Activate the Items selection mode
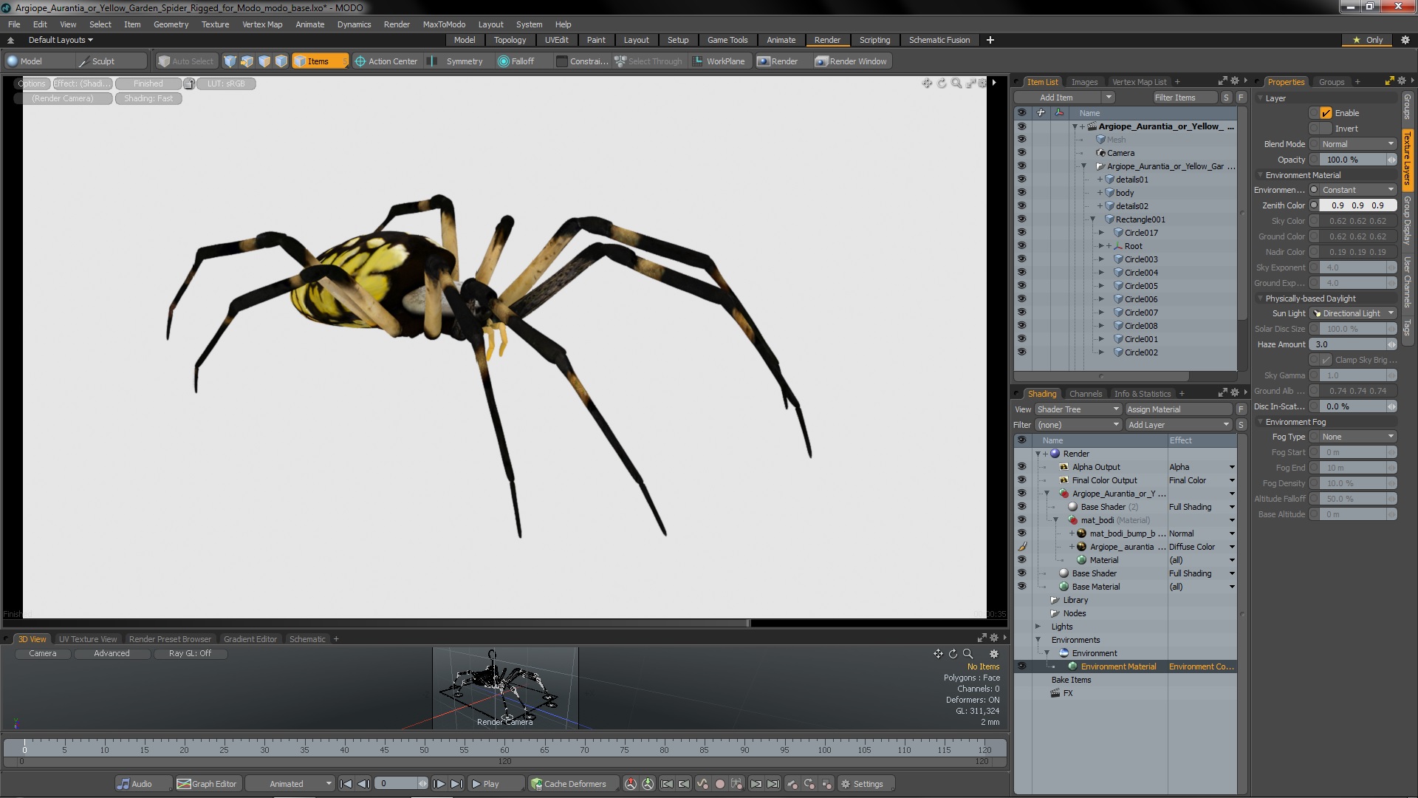1418x798 pixels. coord(319,61)
